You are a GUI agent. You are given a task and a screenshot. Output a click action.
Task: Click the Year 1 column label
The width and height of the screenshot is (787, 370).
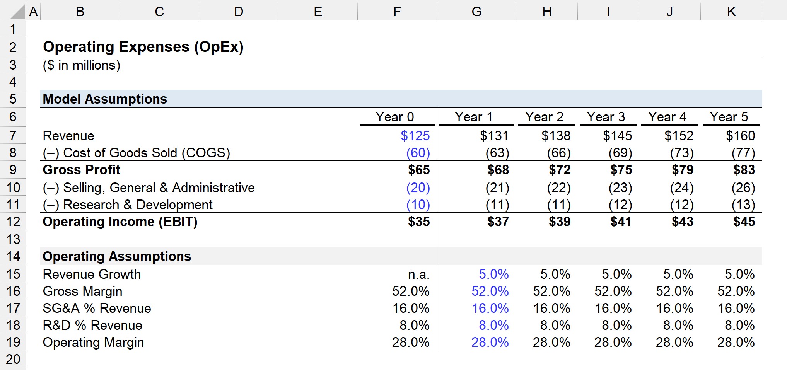pos(474,117)
